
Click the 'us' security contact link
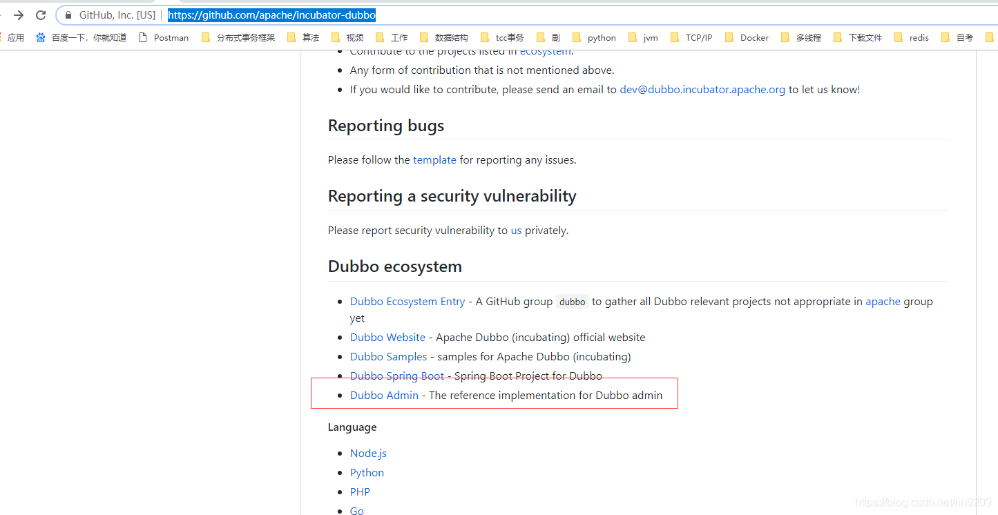click(x=516, y=231)
